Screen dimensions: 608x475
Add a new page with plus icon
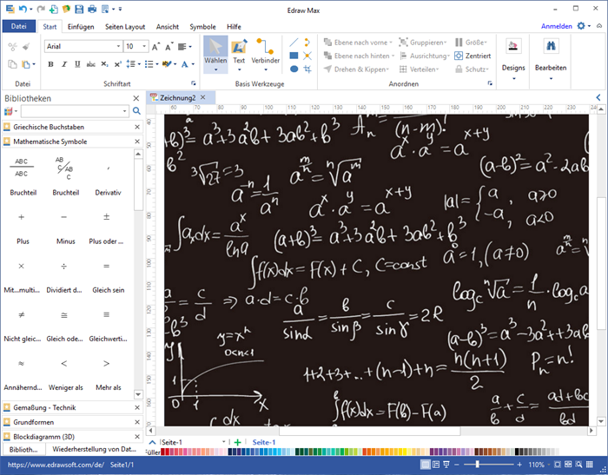(238, 443)
